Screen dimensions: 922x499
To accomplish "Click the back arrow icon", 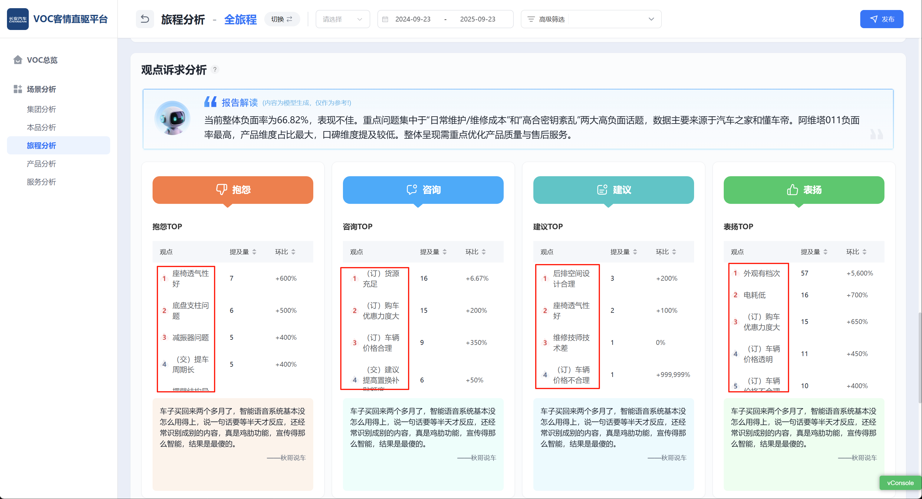I will click(145, 19).
